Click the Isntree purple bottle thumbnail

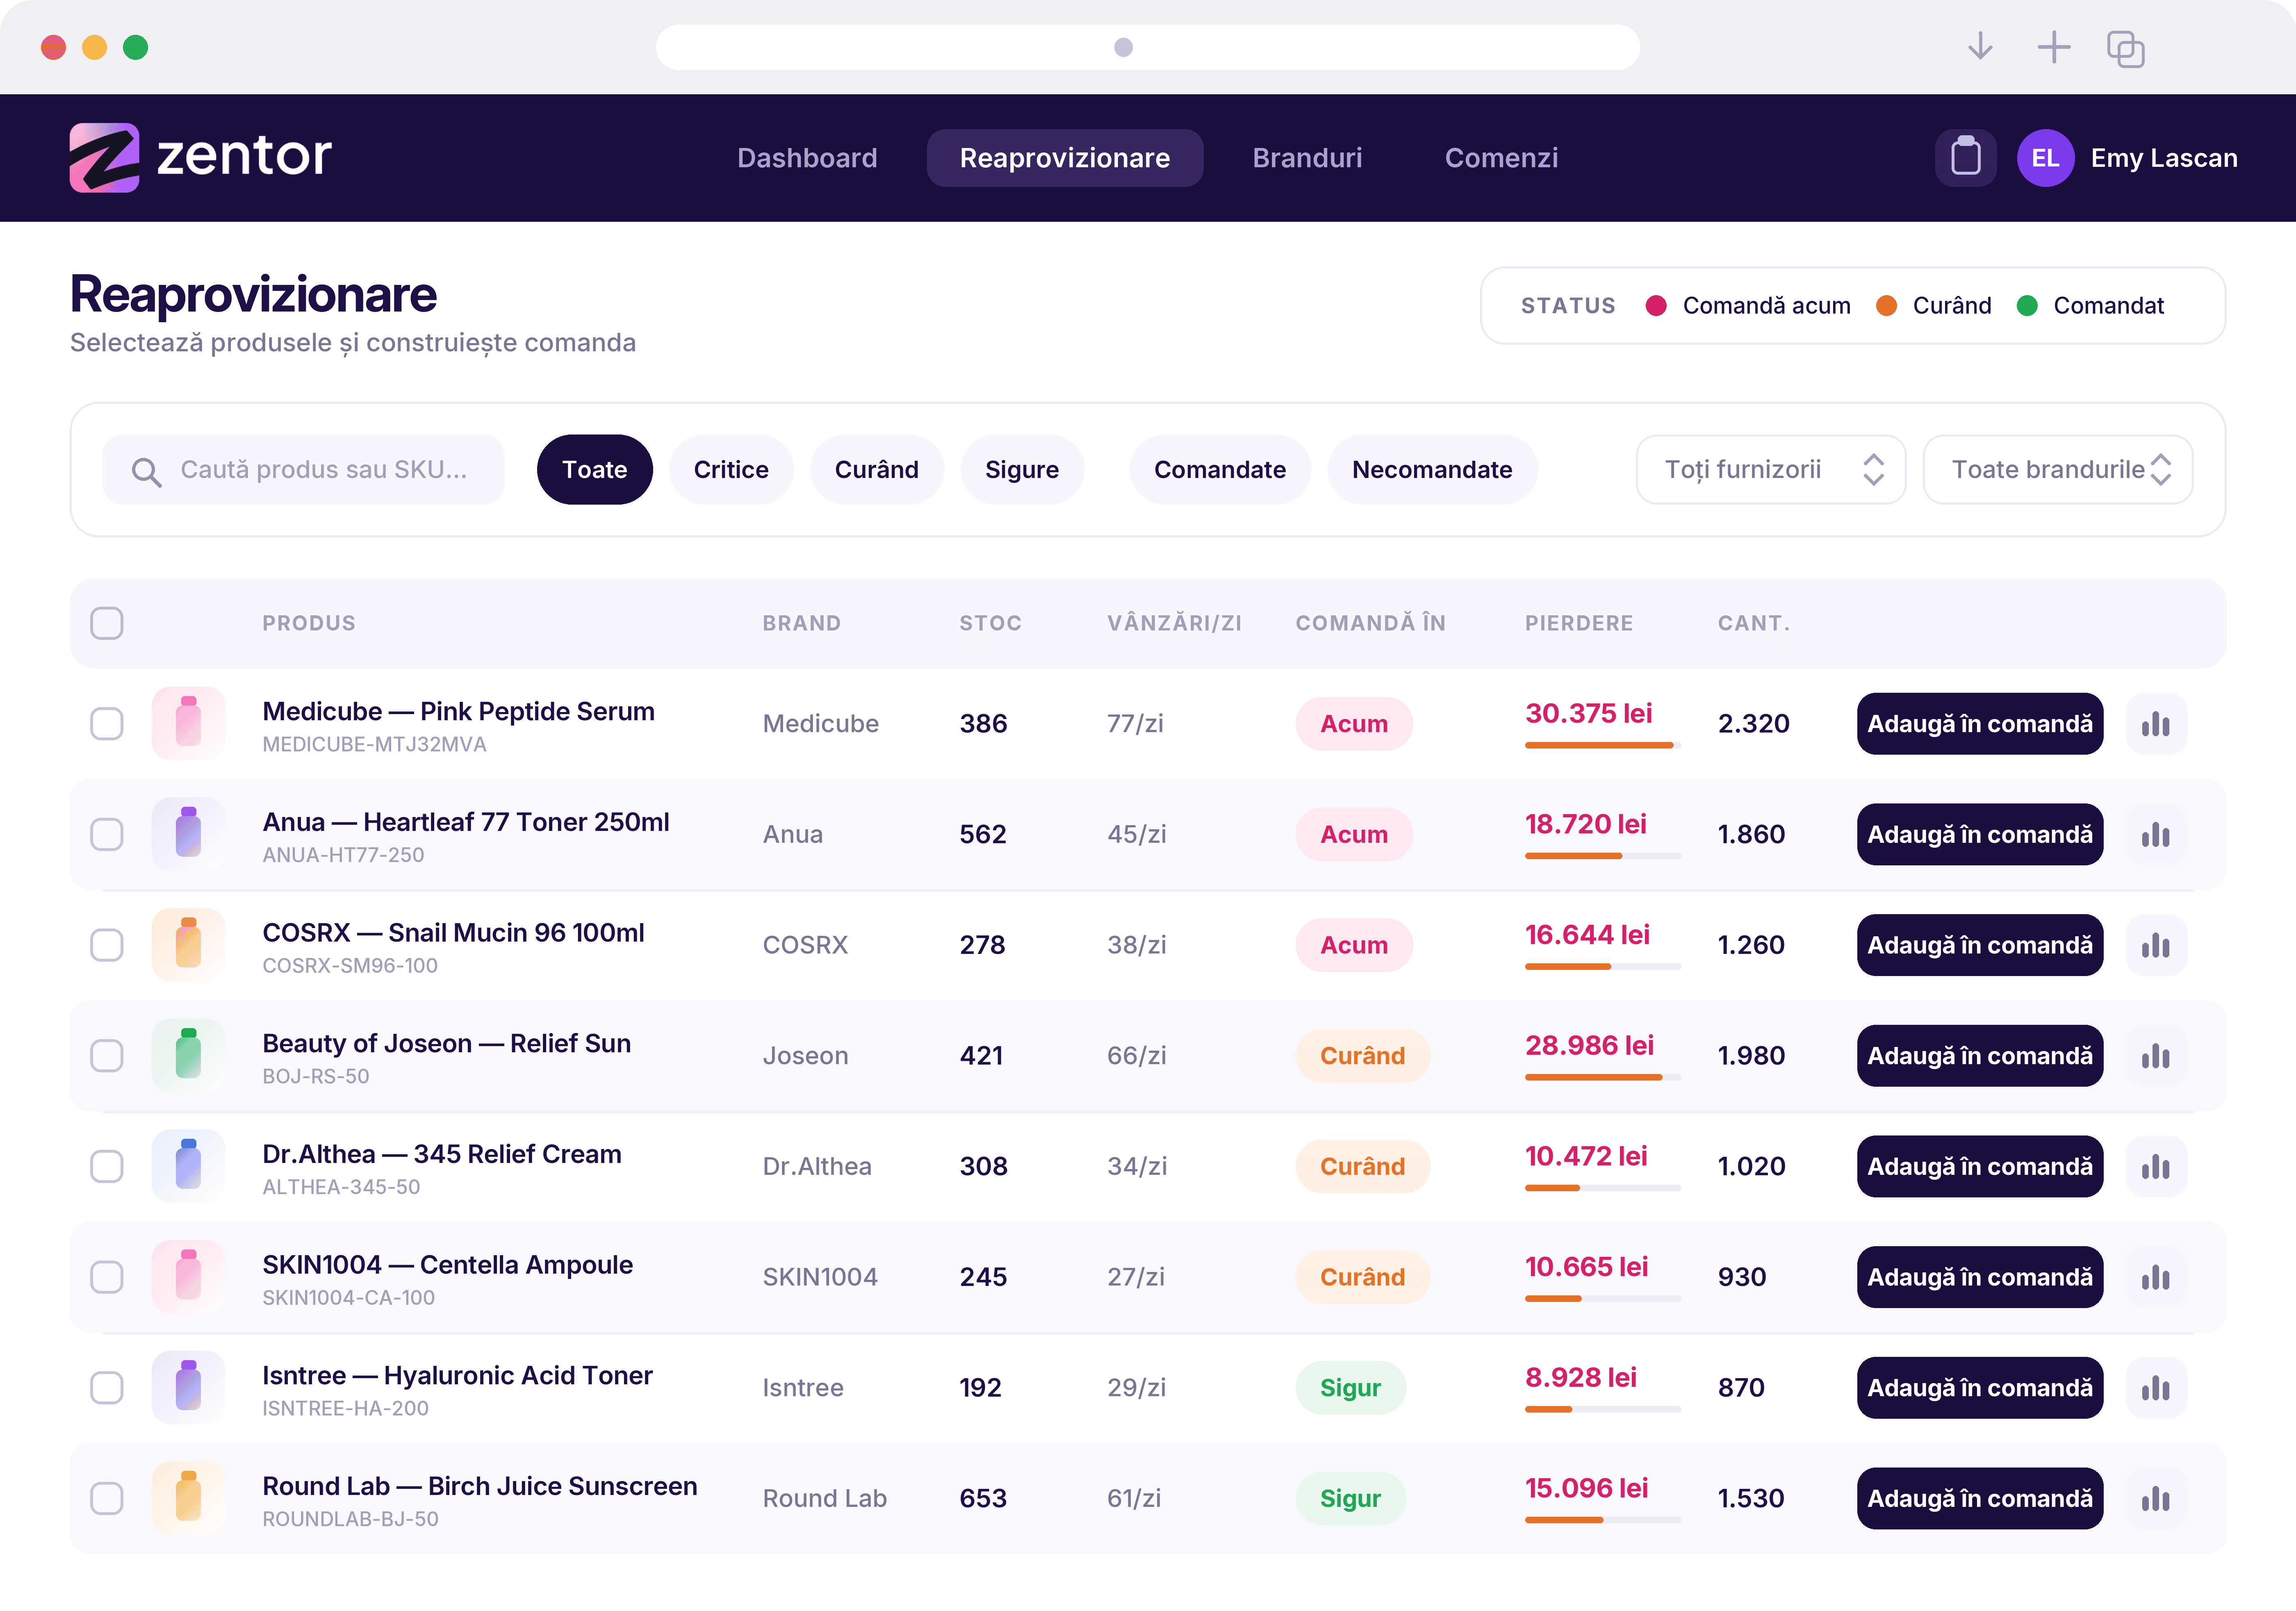click(x=188, y=1388)
